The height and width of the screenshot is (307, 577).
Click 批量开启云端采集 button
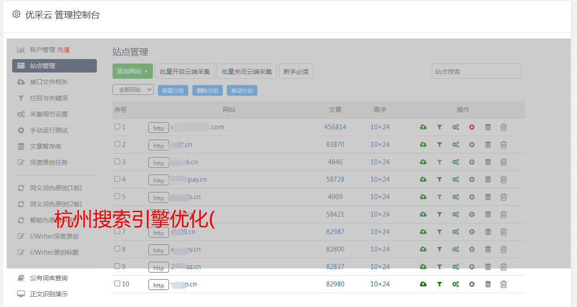(x=185, y=71)
